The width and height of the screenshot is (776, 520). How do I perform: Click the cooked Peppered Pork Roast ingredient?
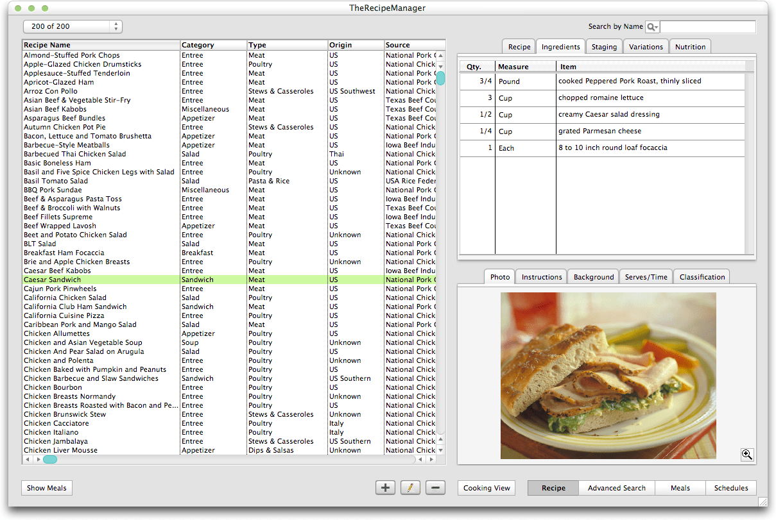pyautogui.click(x=630, y=81)
